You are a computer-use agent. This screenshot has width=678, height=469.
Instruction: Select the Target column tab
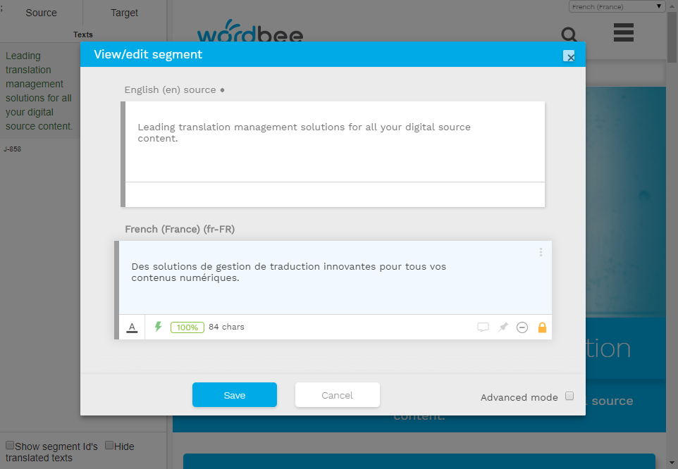point(124,13)
